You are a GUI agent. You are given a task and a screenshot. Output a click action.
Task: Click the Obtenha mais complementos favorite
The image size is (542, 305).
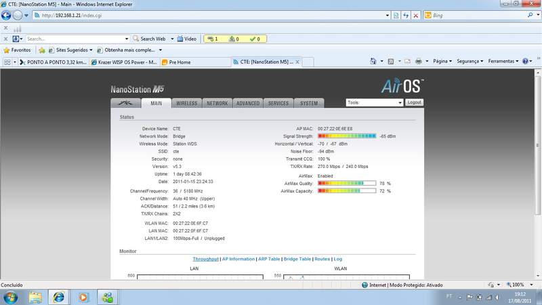coord(126,50)
